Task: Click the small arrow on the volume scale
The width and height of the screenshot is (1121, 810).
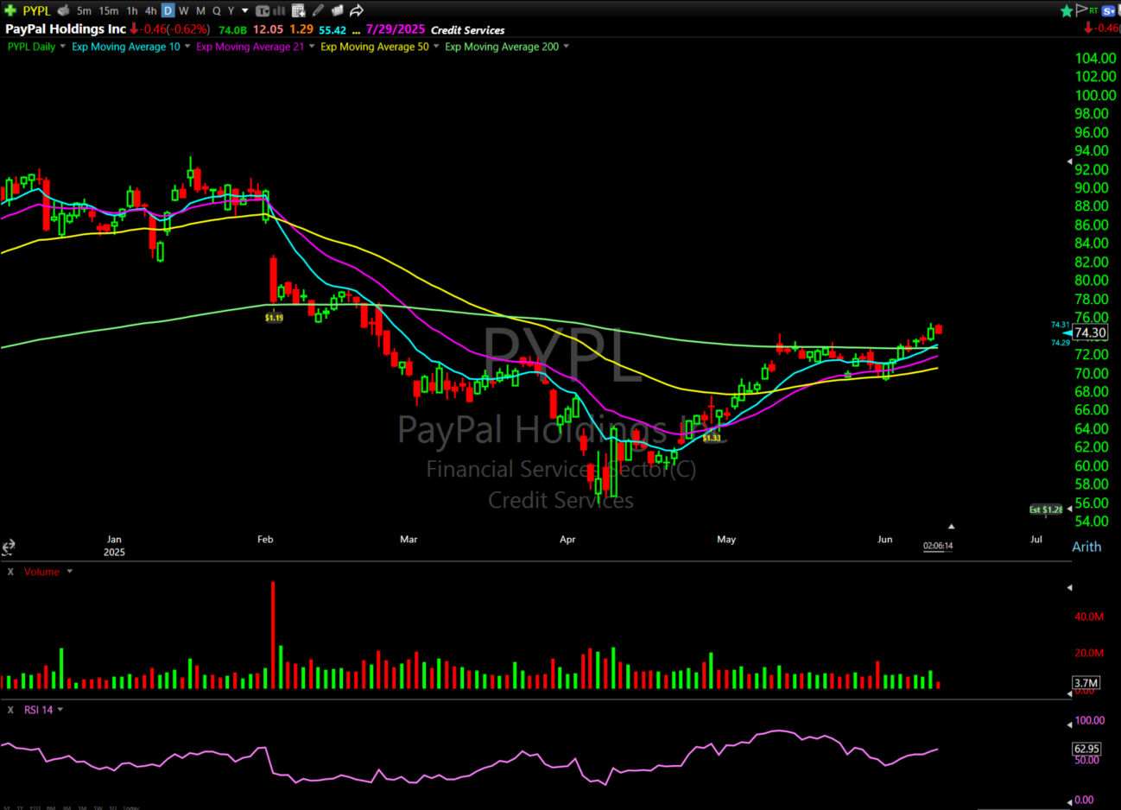Action: pyautogui.click(x=1069, y=587)
